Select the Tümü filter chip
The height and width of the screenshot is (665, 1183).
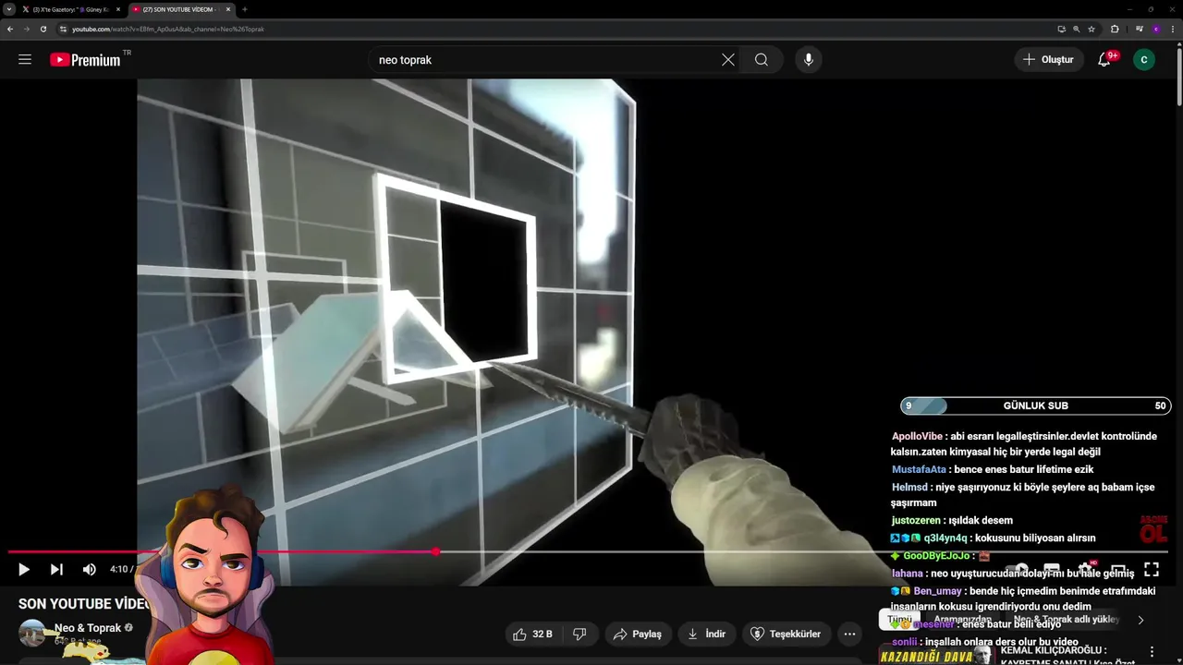(899, 620)
